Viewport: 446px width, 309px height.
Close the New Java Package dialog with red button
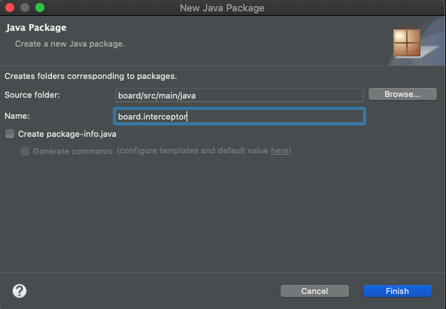[x=10, y=8]
